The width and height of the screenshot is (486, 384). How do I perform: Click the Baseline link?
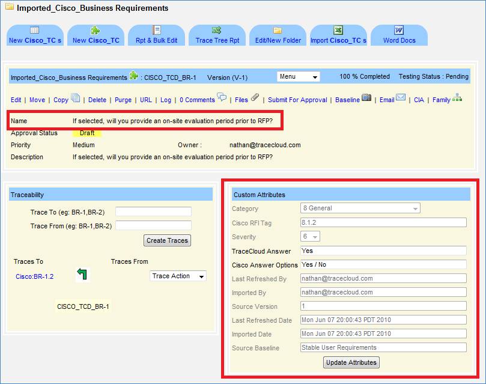point(347,100)
